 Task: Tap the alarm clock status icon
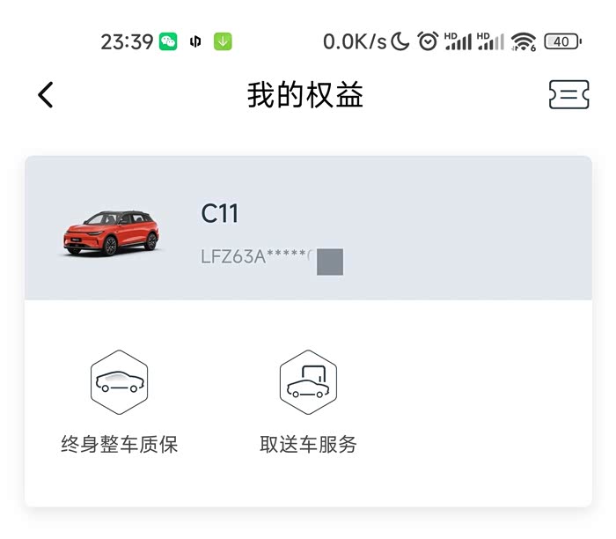pos(428,41)
